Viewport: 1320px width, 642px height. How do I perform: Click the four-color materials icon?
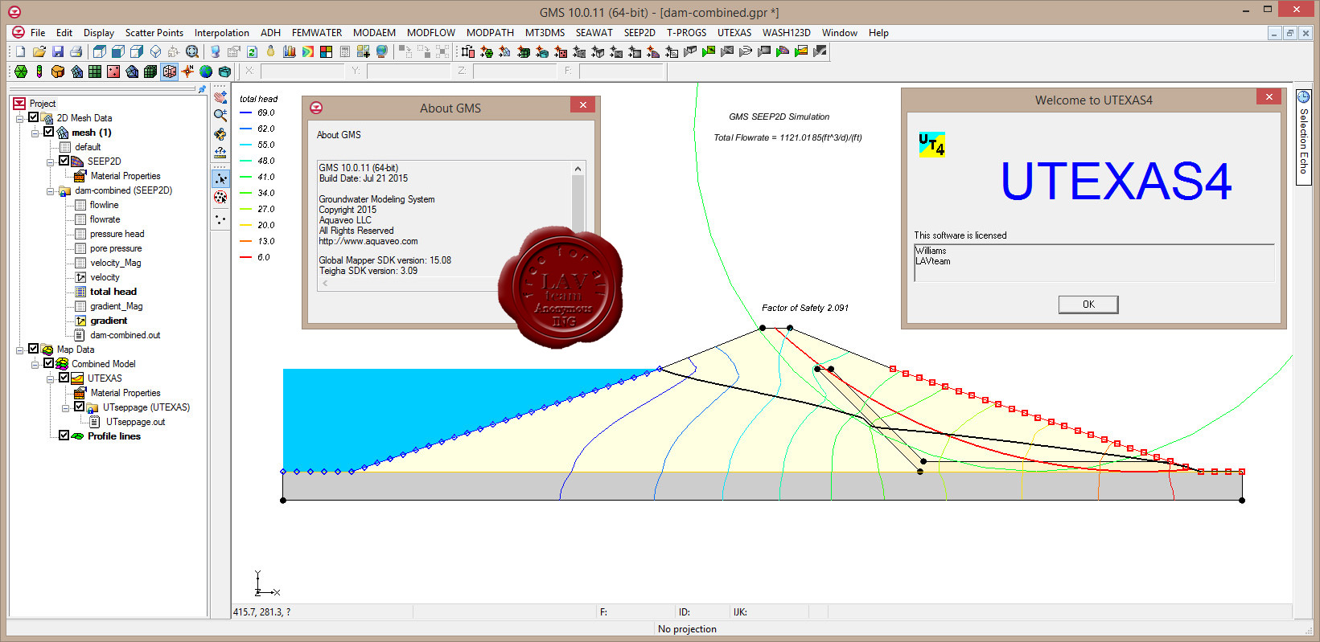coord(327,51)
